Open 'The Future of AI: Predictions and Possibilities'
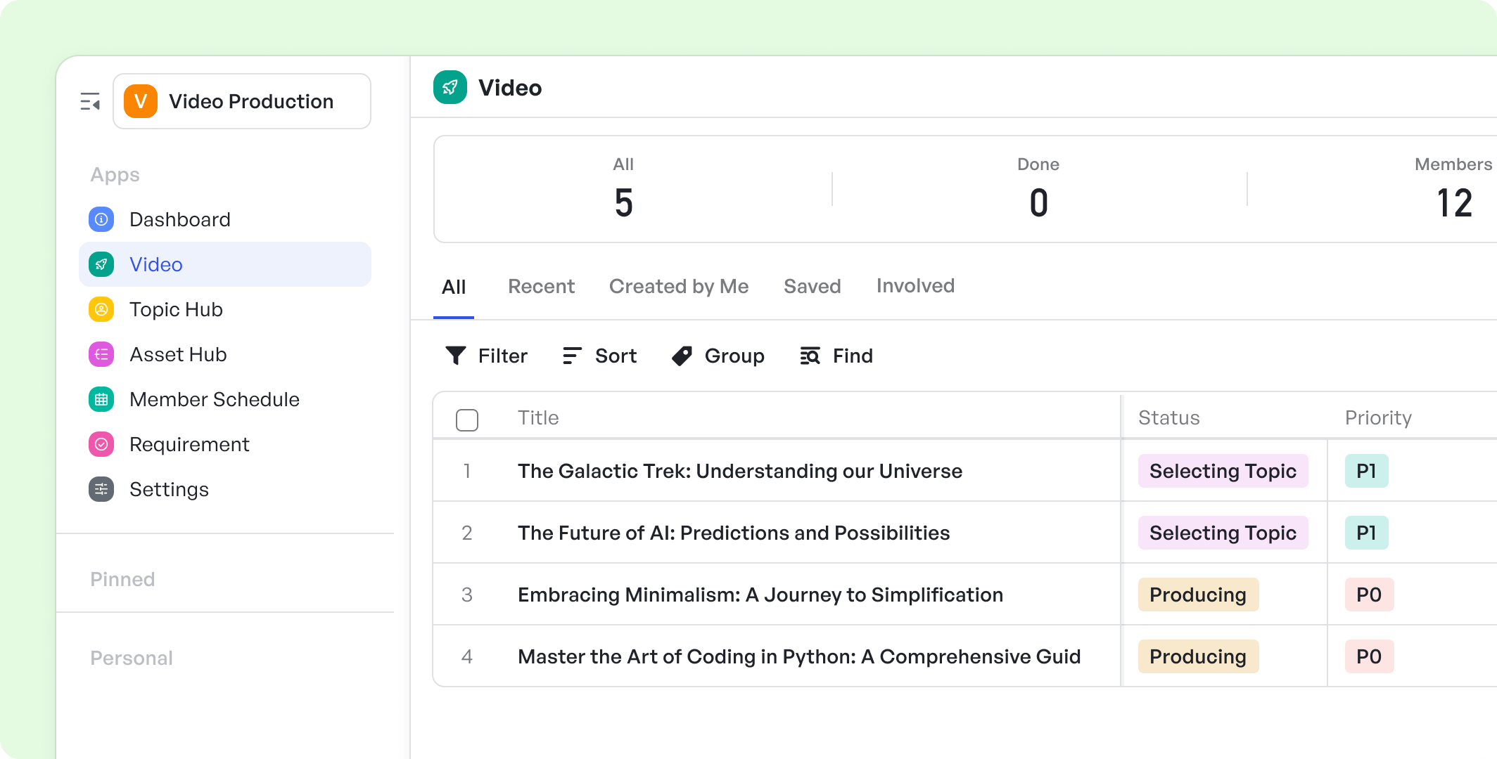 [x=734, y=533]
